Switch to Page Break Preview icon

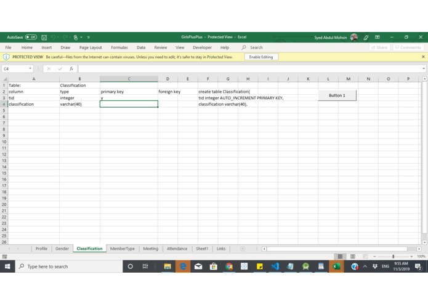click(365, 256)
